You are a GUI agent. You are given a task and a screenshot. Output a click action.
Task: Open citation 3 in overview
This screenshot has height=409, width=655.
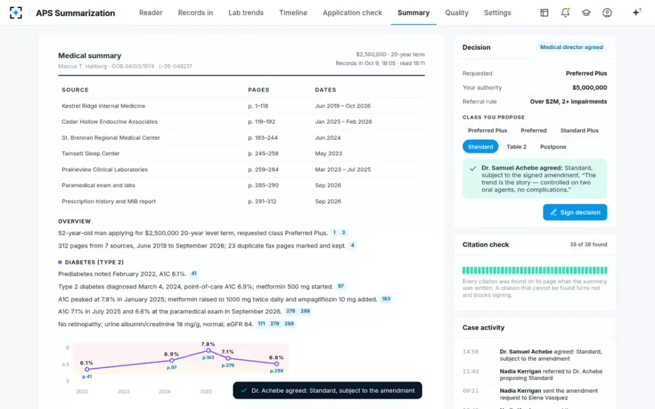click(344, 233)
